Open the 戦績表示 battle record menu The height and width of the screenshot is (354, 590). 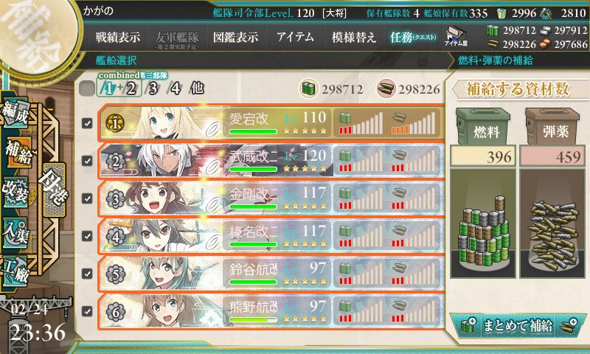tap(118, 37)
